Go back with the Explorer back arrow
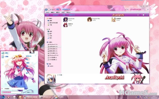Image resolution: width=159 pixels, height=99 pixels. point(46,10)
